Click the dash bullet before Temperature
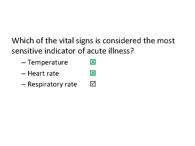This screenshot has width=195, height=146. click(x=24, y=63)
